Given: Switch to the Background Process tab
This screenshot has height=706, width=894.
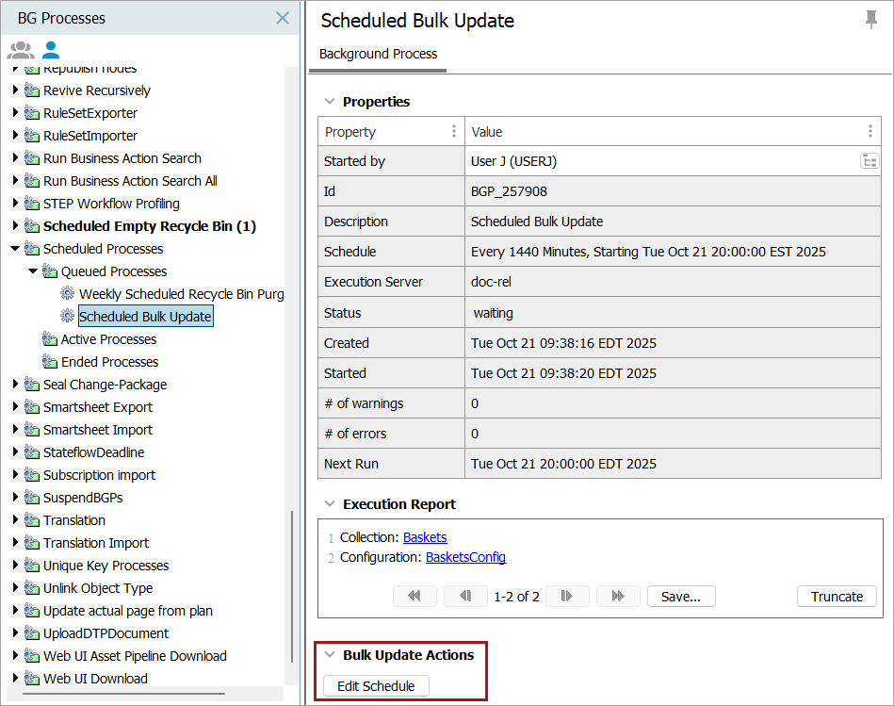Looking at the screenshot, I should tap(378, 54).
